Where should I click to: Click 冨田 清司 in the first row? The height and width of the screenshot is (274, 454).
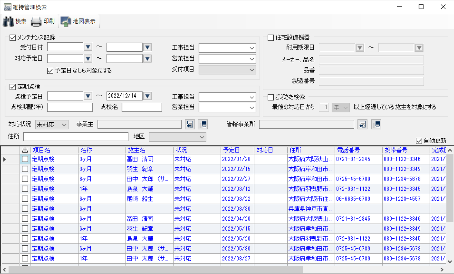(140, 159)
